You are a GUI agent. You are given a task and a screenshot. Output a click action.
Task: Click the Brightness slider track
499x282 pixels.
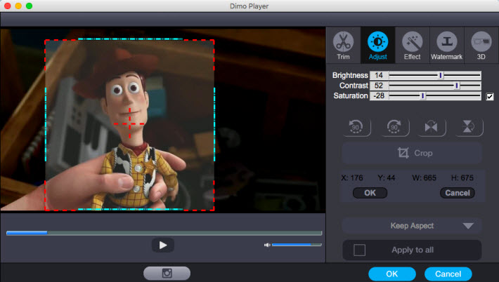coord(434,75)
